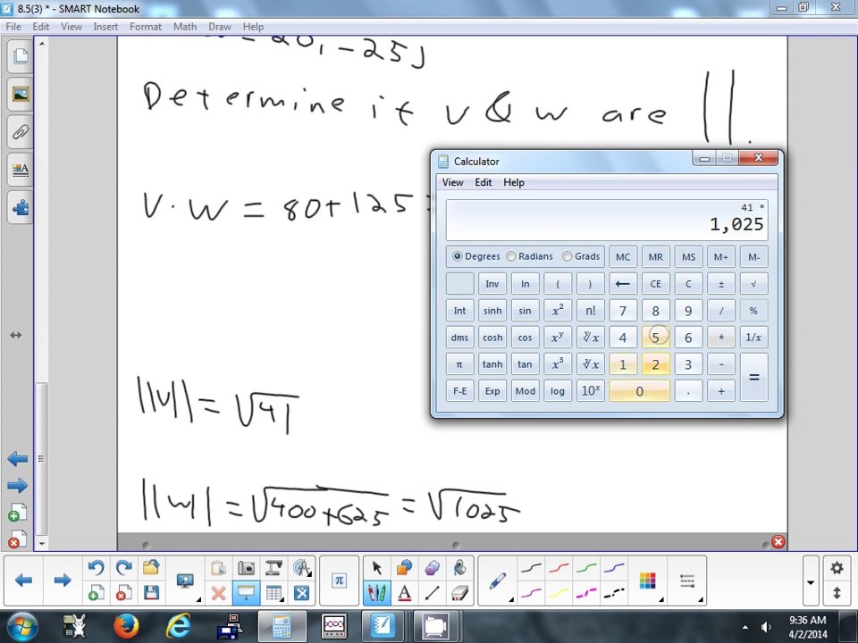Open Internet Explorer from the taskbar
Image resolution: width=858 pixels, height=643 pixels.
point(179,627)
